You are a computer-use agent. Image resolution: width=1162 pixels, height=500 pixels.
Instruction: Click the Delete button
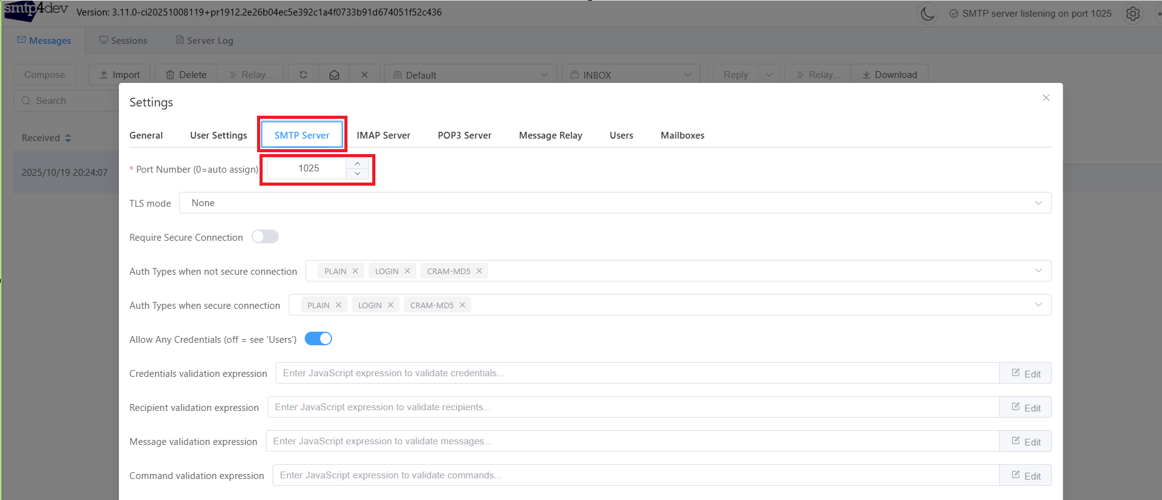(x=186, y=74)
